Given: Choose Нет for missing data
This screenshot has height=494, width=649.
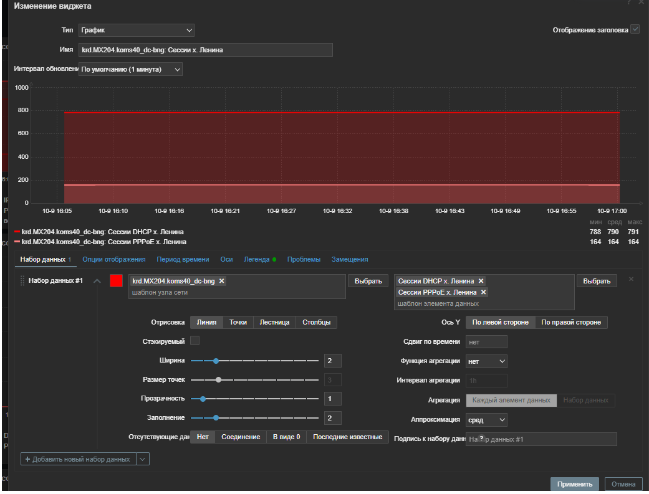Looking at the screenshot, I should [203, 437].
